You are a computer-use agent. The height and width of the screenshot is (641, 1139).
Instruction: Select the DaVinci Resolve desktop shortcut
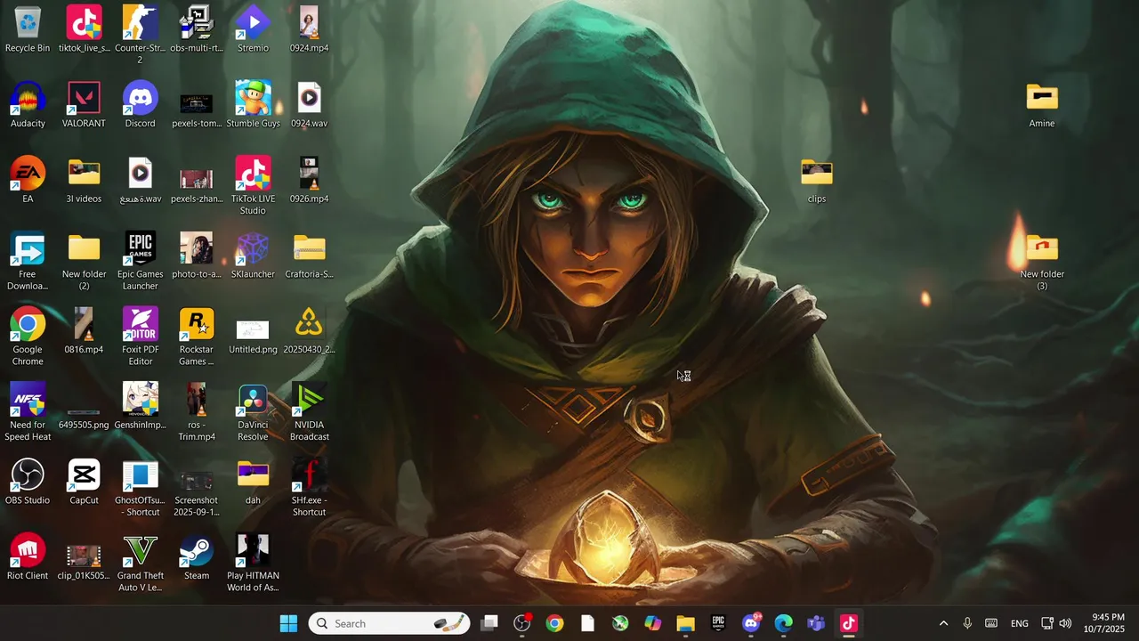[x=253, y=411]
